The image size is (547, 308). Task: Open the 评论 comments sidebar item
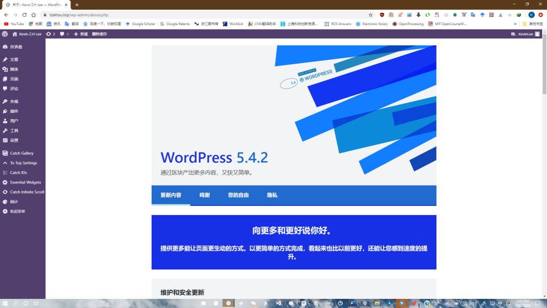[22, 89]
